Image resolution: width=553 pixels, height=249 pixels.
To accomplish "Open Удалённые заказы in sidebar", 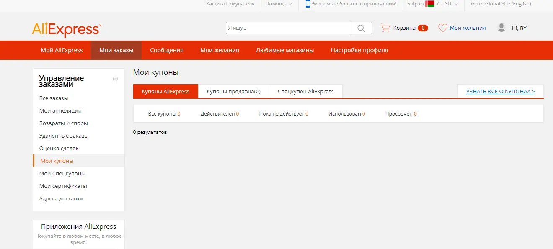I will click(64, 136).
